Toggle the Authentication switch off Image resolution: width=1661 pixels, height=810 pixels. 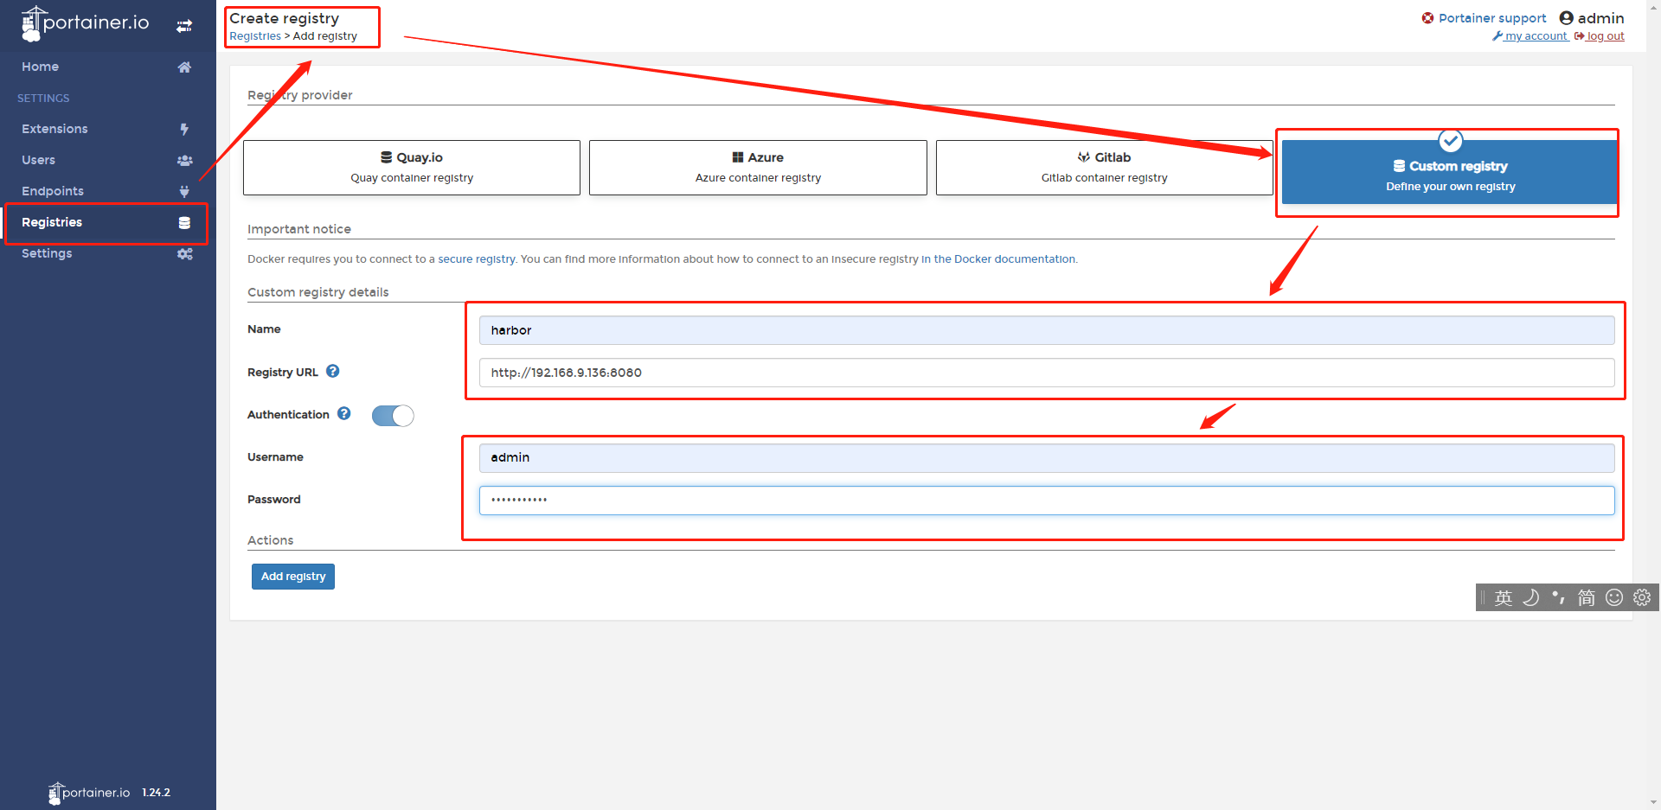tap(393, 416)
